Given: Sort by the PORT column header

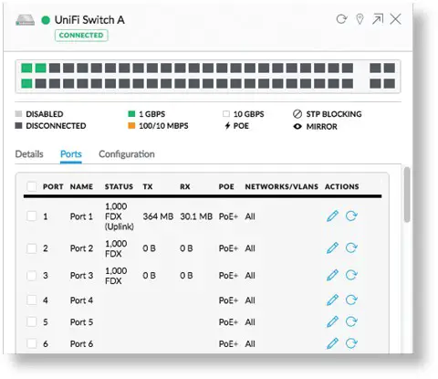Looking at the screenshot, I should 53,186.
